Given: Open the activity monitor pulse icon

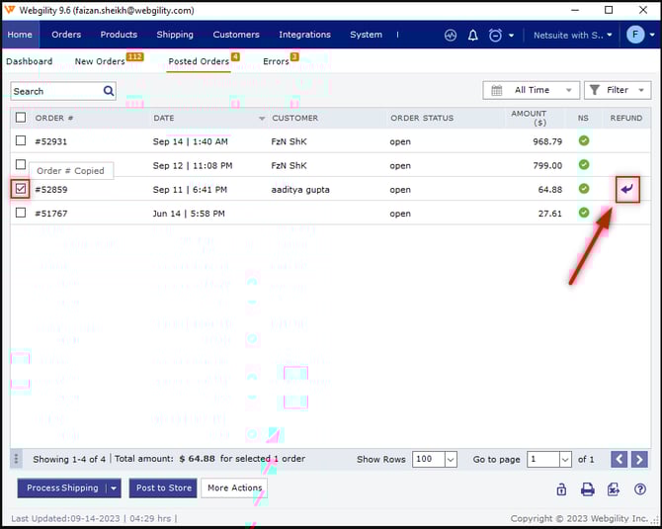Looking at the screenshot, I should pos(451,35).
